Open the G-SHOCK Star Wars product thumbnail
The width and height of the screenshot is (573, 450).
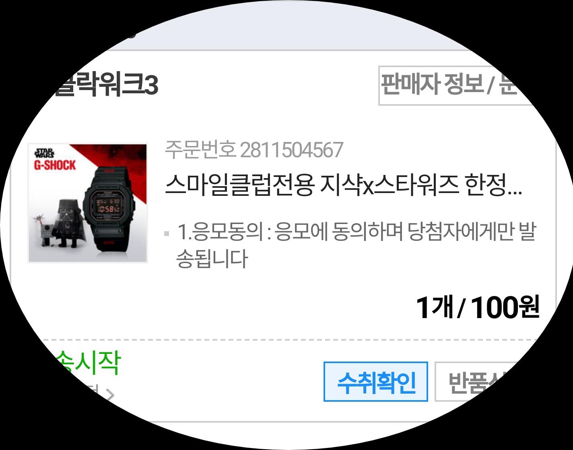coord(88,203)
